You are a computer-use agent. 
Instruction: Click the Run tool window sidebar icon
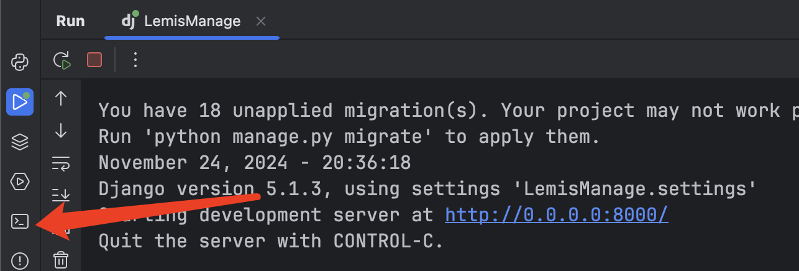(x=20, y=102)
